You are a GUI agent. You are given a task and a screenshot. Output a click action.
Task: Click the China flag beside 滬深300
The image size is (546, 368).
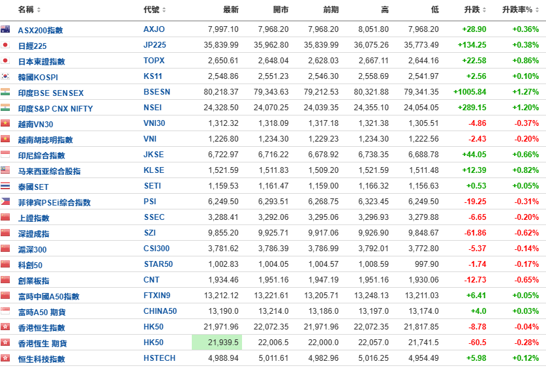5,249
